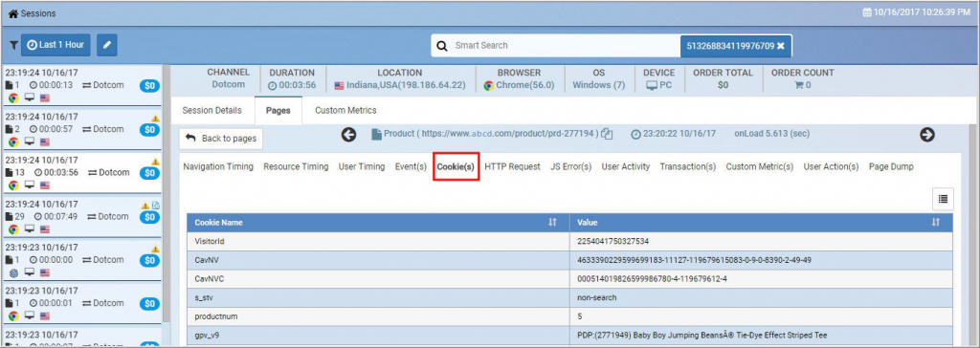Open Last 1 Hour time range selector
This screenshot has width=980, height=348.
(x=56, y=45)
